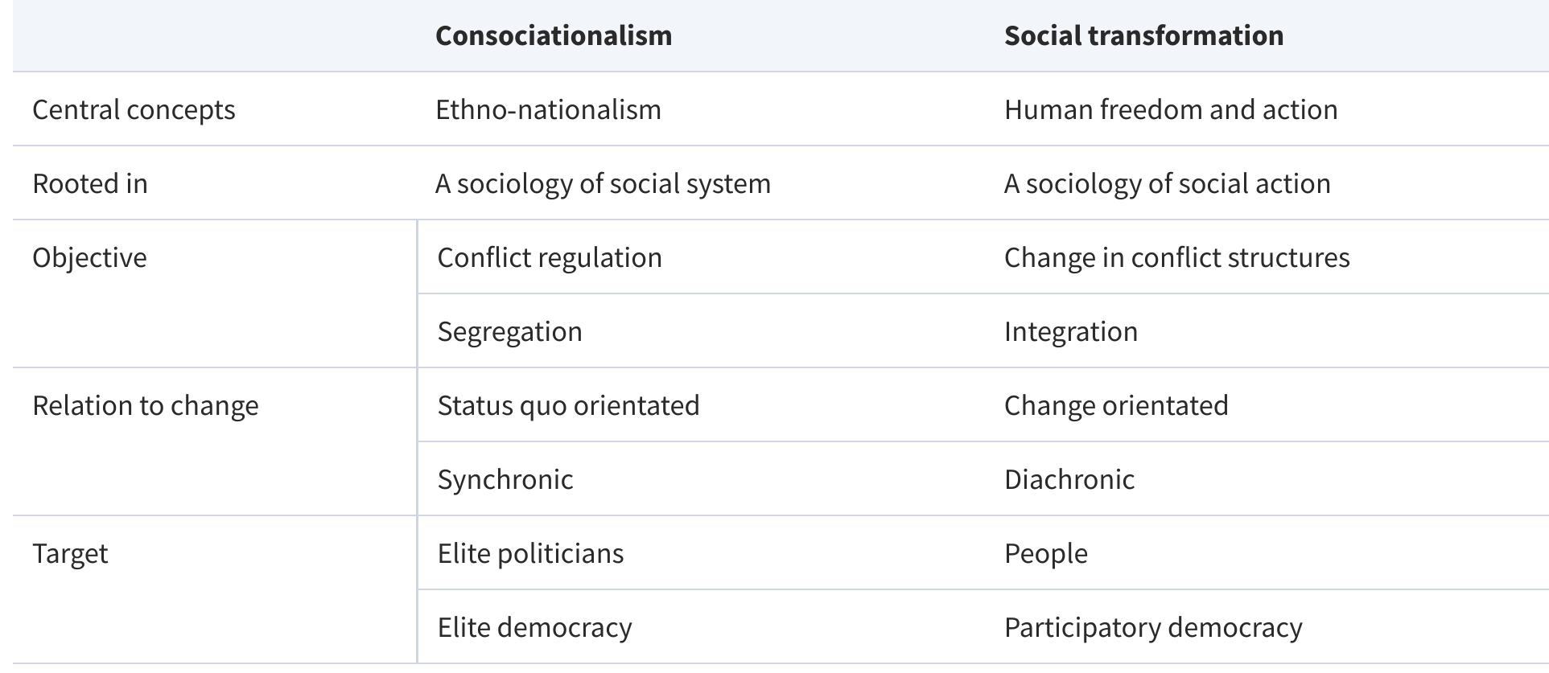Screen dimensions: 1549x673
Task: Select the Human freedom and action cell
Action: click(x=1170, y=109)
